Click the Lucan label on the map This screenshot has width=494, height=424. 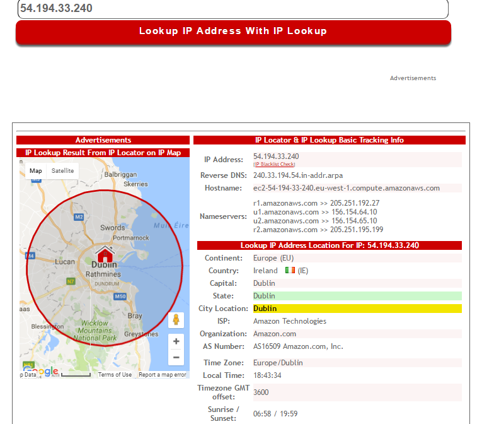[65, 261]
